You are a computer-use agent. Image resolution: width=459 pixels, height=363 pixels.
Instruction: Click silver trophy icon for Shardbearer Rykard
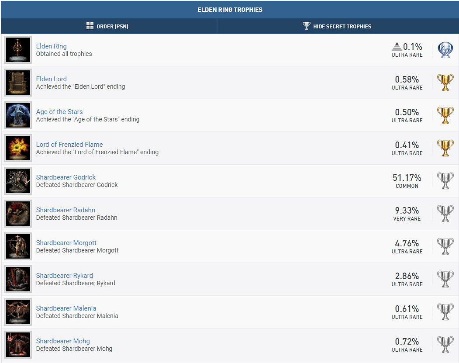445,279
